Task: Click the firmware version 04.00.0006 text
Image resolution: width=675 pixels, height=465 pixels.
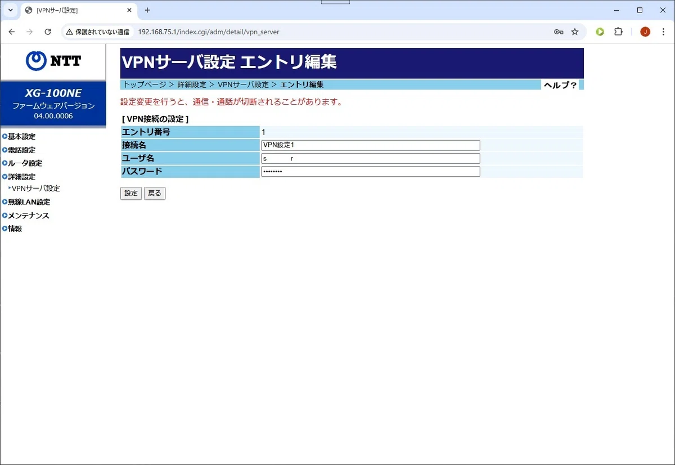Action: click(x=53, y=116)
